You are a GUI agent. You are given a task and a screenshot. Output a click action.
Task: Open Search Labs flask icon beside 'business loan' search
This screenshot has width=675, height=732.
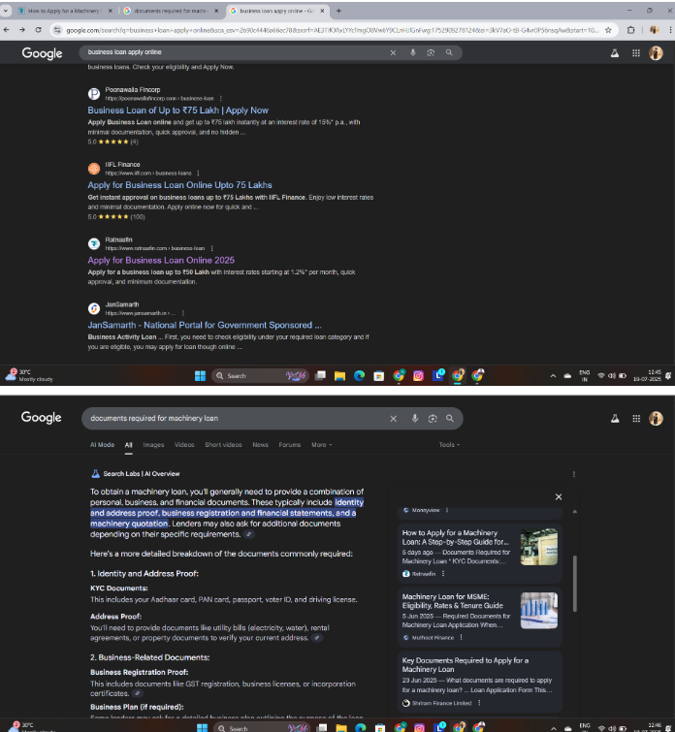coord(615,53)
